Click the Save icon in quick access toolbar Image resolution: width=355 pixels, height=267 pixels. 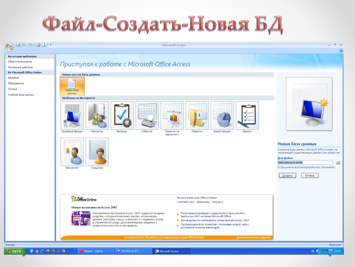pyautogui.click(x=18, y=45)
